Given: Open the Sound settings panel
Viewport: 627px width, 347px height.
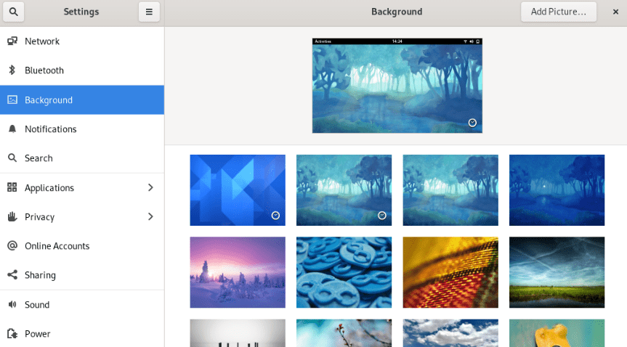Looking at the screenshot, I should [82, 305].
